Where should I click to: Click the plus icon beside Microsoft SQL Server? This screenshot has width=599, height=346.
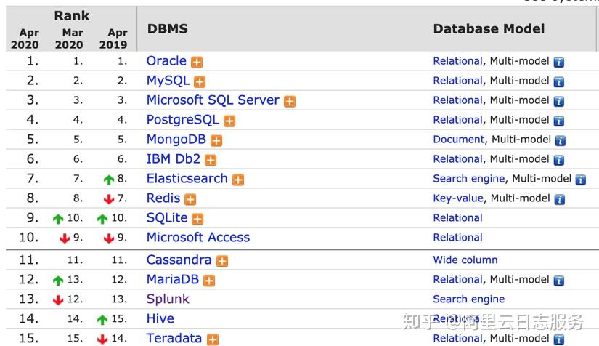pos(290,102)
